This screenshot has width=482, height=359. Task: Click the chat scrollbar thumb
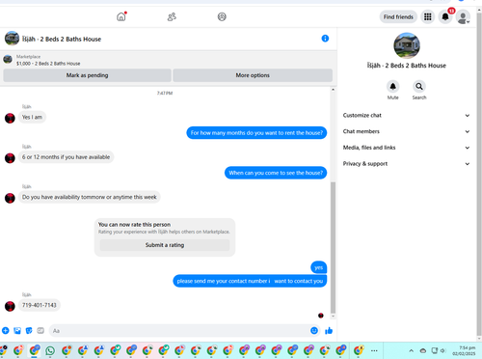click(333, 247)
